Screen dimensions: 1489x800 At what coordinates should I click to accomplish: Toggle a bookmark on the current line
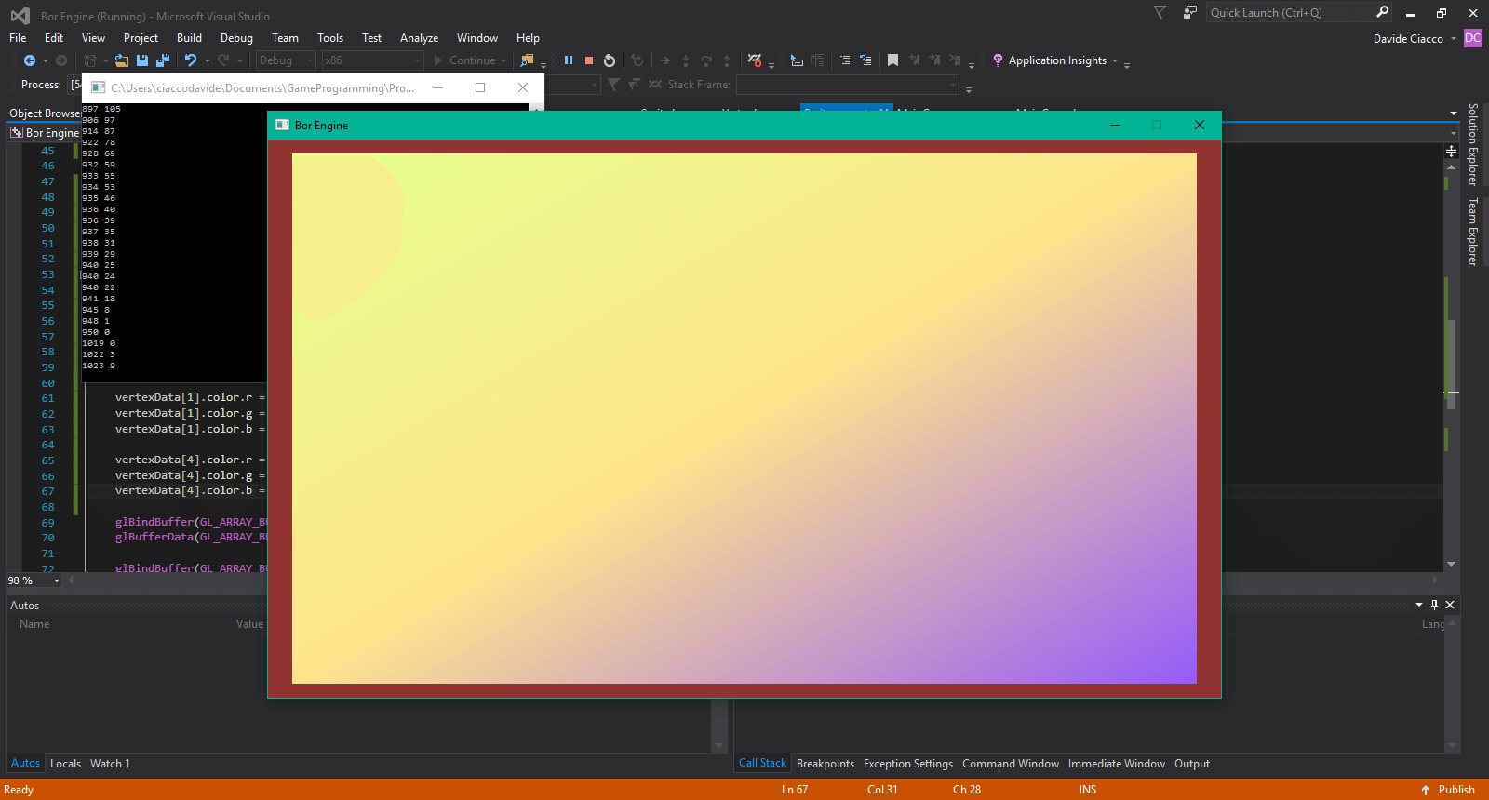(892, 60)
